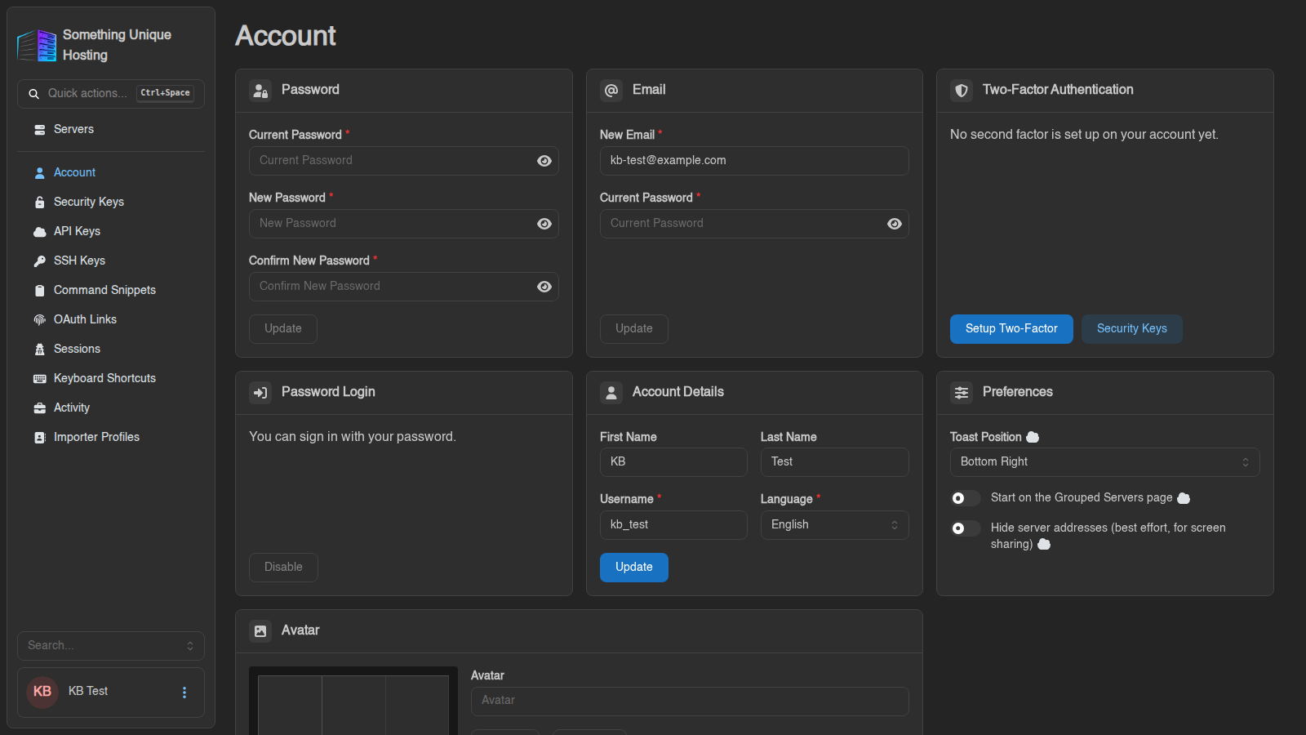Click the Password card header icon
1306x735 pixels.
[x=260, y=91]
